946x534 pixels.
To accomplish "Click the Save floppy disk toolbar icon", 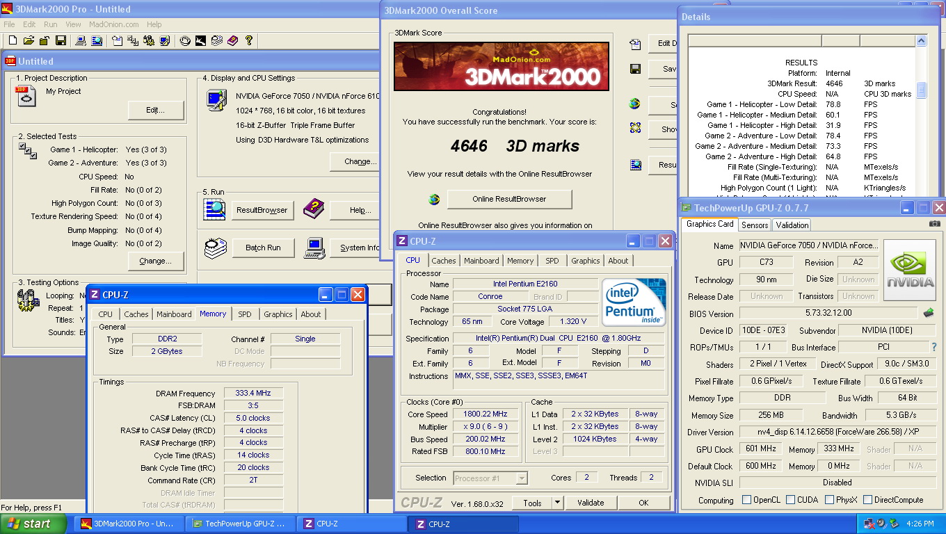I will click(x=61, y=41).
